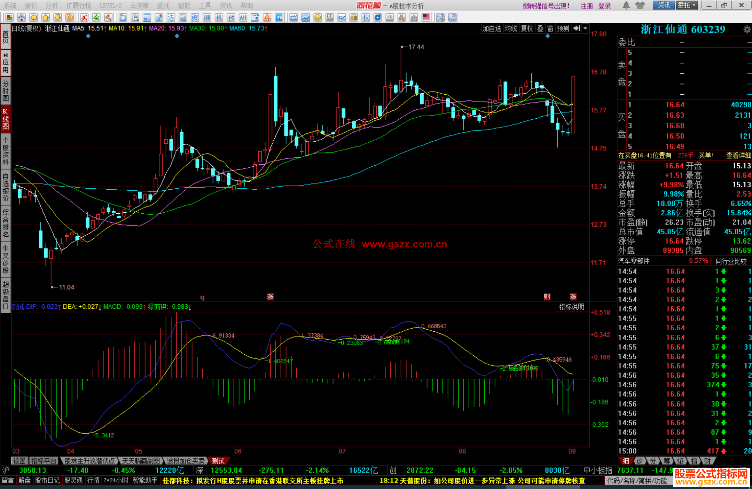Screen dimensions: 752x489
Task: Toggle 复权 price adjustment button
Action: click(x=527, y=29)
